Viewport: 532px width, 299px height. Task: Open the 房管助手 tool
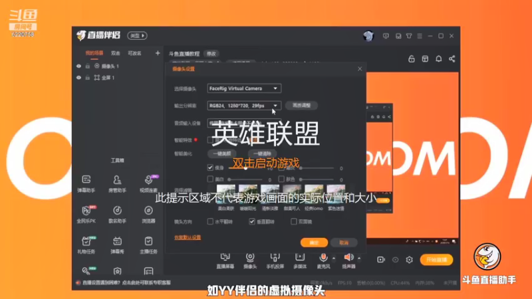(x=117, y=183)
